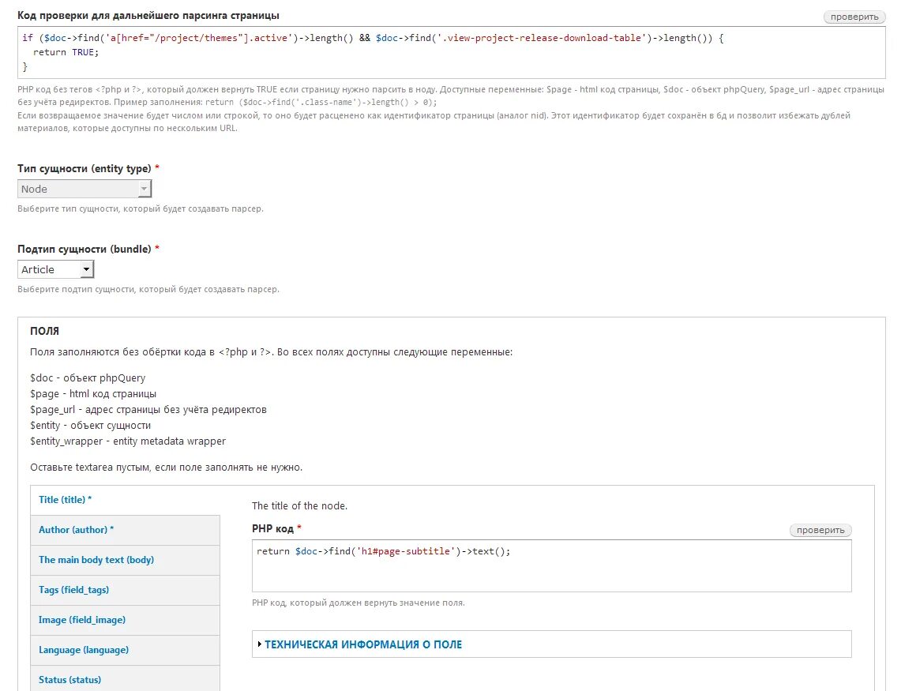Click the Подтип сущности (bundle) label

click(84, 249)
